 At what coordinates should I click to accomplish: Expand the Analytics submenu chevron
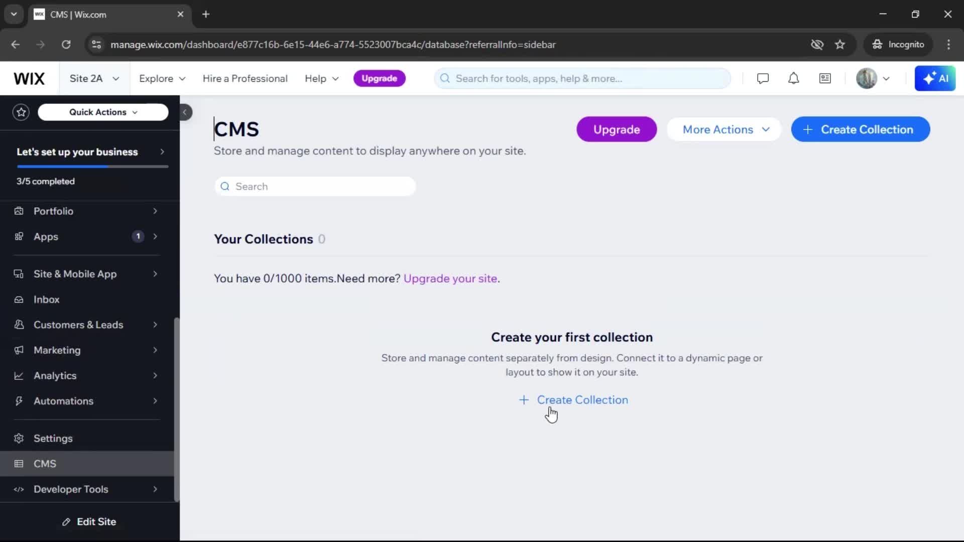155,376
